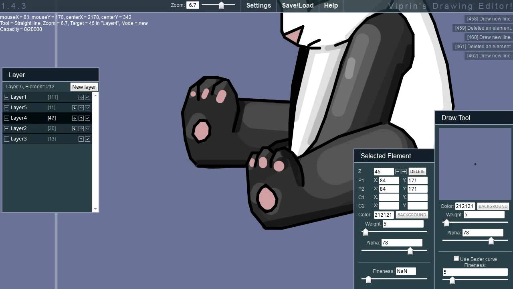This screenshot has height=289, width=513.
Task: Create a new layer via New layer button
Action: point(84,87)
